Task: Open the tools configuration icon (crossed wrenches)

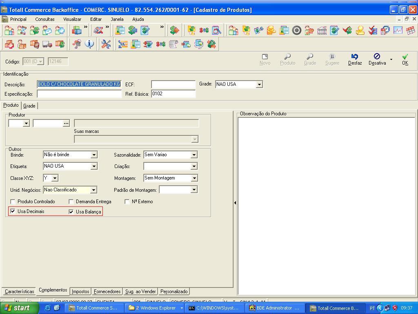Action: (x=106, y=44)
